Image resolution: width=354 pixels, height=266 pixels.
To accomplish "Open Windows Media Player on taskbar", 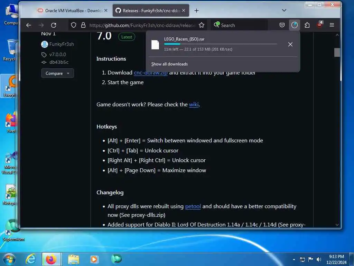I will click(94, 259).
